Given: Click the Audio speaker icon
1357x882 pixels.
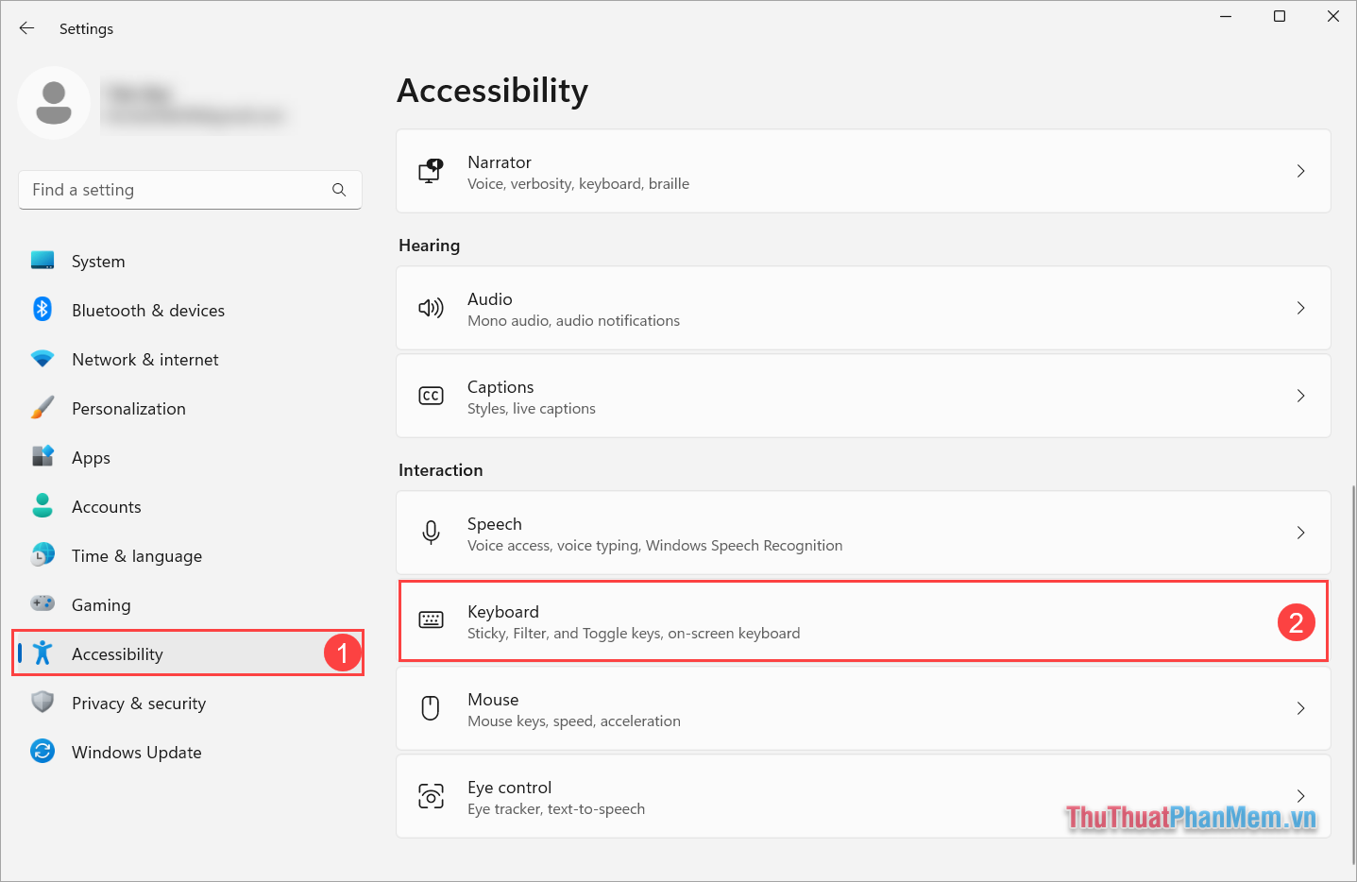Looking at the screenshot, I should tap(432, 308).
